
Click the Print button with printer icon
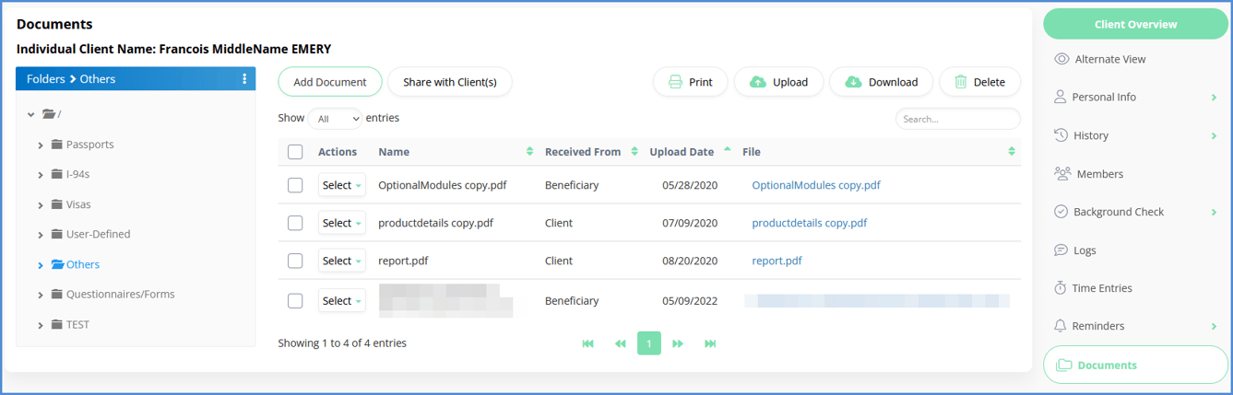(x=690, y=82)
